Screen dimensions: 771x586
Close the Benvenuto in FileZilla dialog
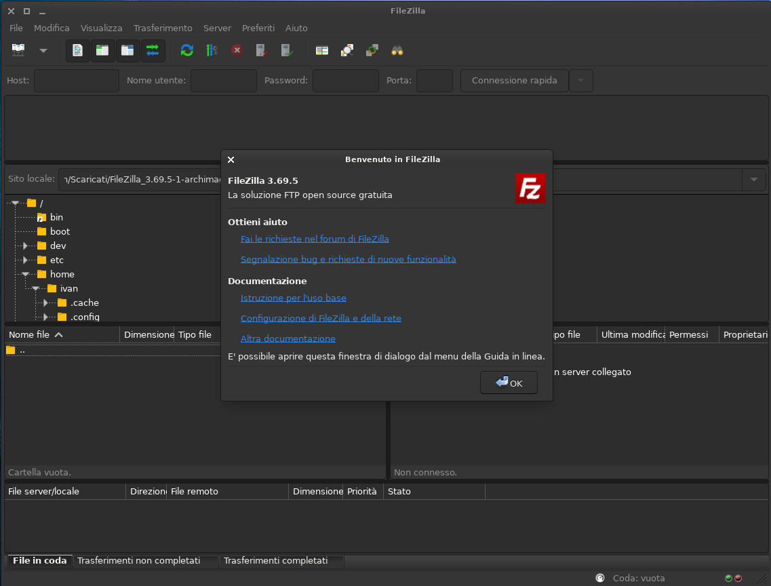[x=231, y=160]
